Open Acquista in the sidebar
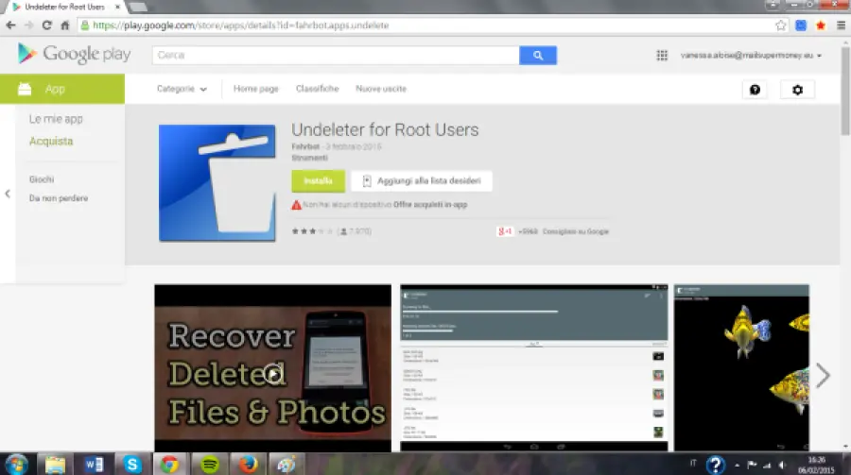851x475 pixels. point(51,141)
